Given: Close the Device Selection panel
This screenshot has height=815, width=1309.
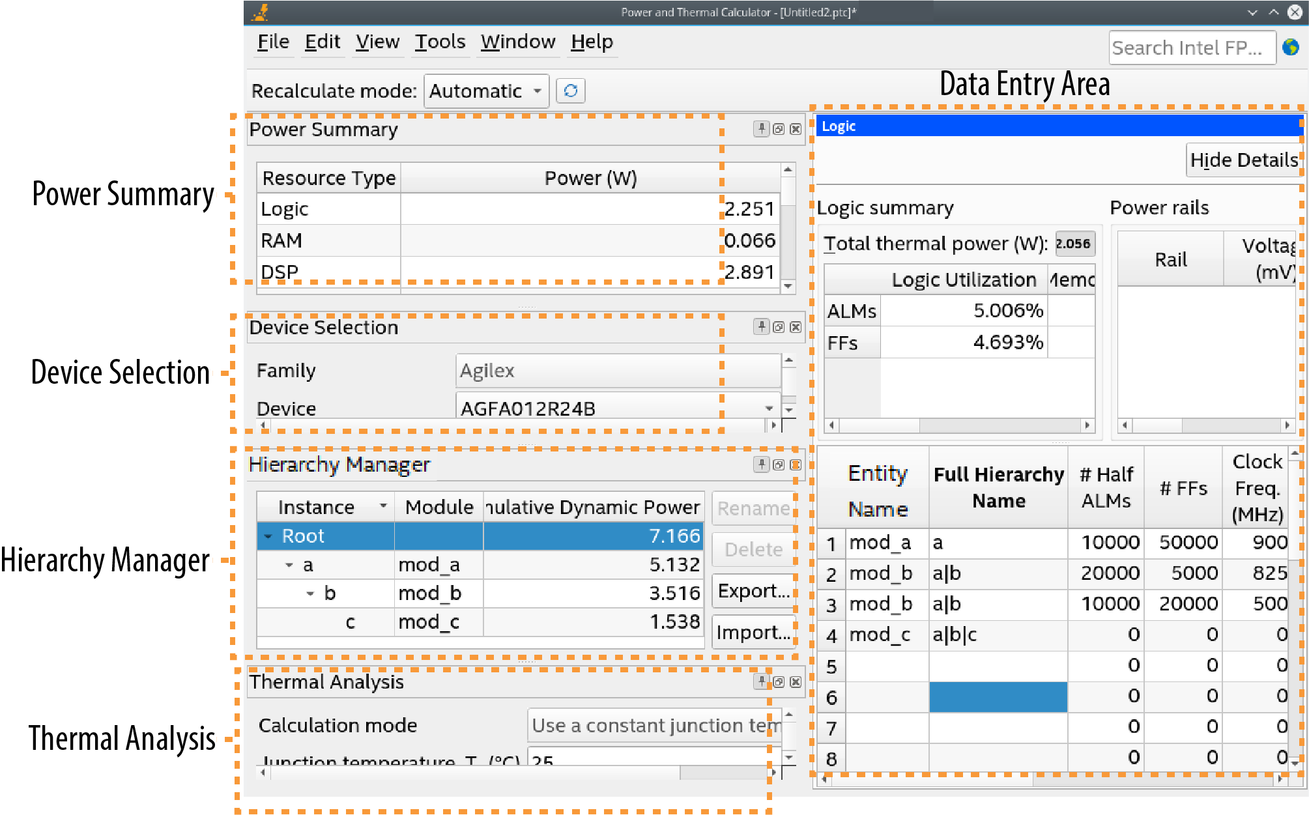Looking at the screenshot, I should coord(796,327).
